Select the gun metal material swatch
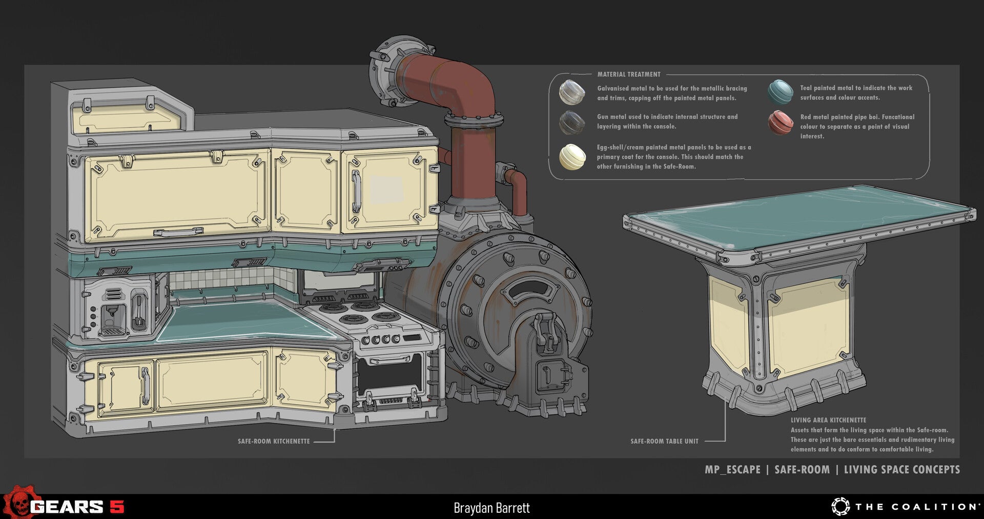 tap(572, 122)
